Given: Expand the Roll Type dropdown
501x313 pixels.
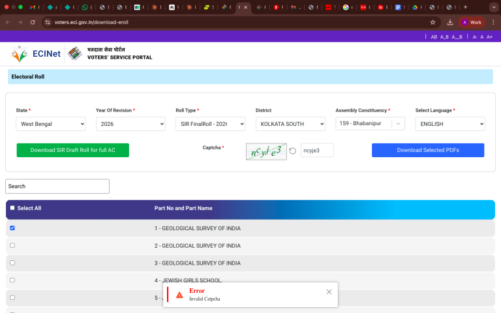Looking at the screenshot, I should point(210,124).
